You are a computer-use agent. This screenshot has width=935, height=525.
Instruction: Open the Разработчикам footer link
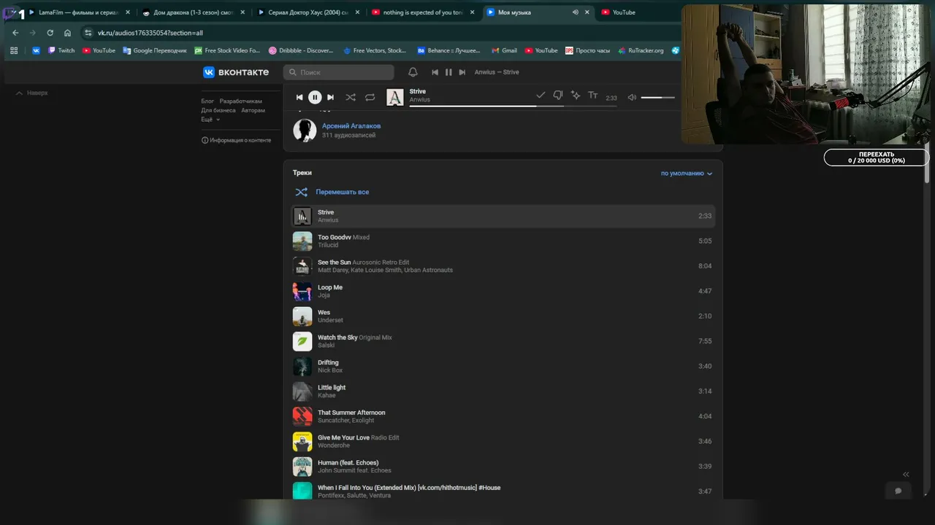pos(241,101)
